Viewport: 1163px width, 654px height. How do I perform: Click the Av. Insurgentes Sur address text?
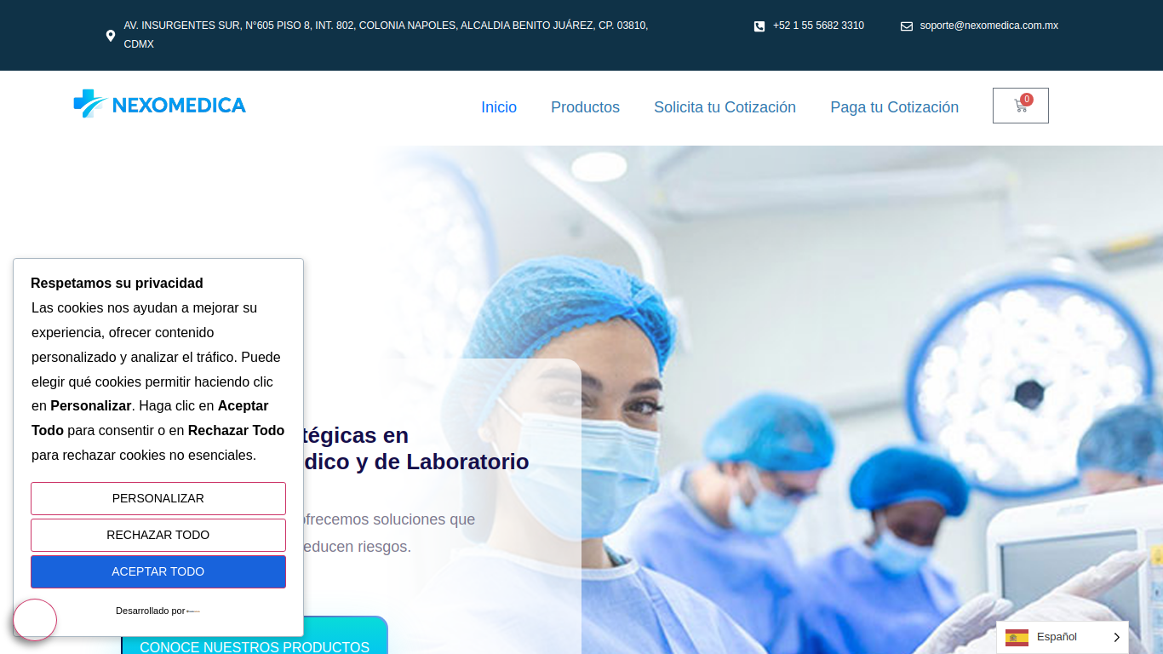(x=386, y=35)
